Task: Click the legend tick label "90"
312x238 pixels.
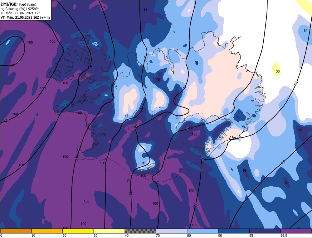Action: (220, 236)
